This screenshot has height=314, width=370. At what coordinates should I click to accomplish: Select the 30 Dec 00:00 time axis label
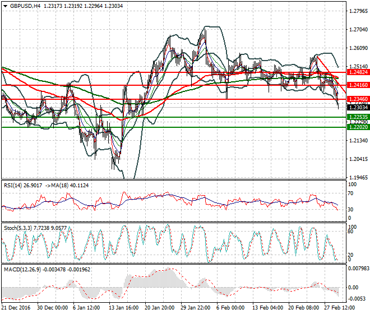tap(52, 308)
